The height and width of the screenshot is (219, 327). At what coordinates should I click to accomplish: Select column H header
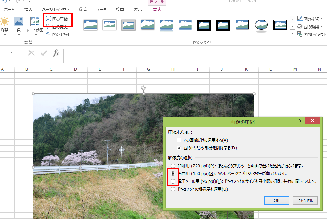click(173, 69)
